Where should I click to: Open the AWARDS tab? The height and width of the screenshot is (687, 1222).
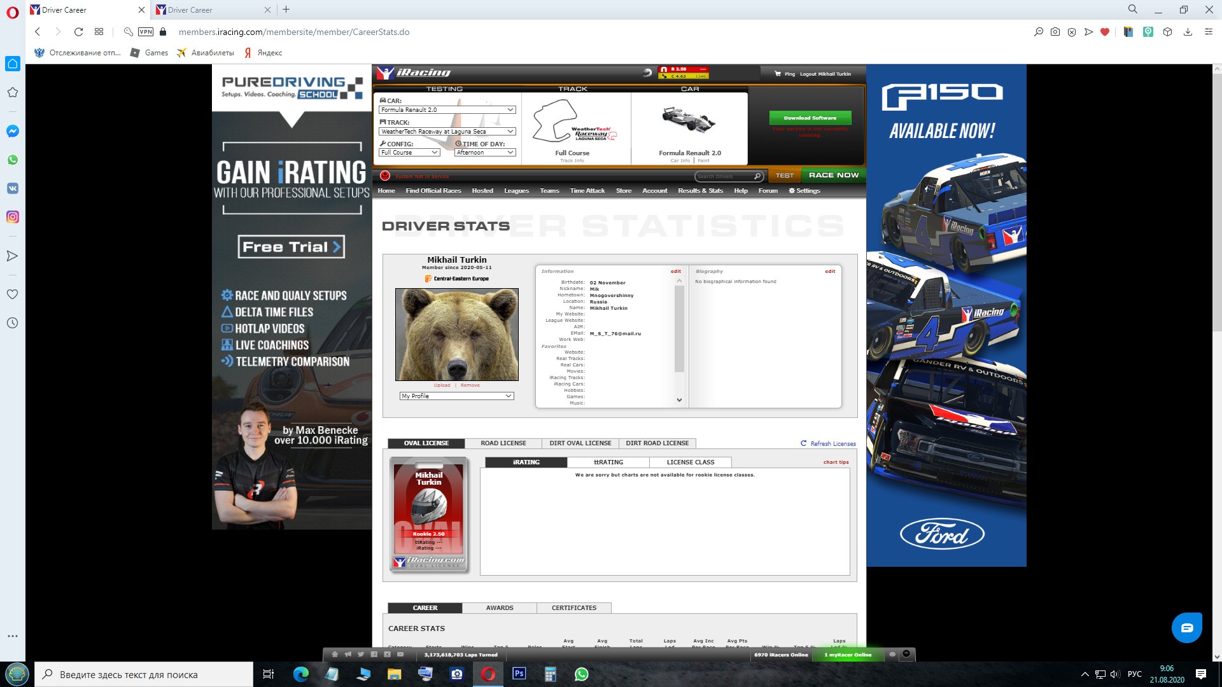pyautogui.click(x=499, y=608)
